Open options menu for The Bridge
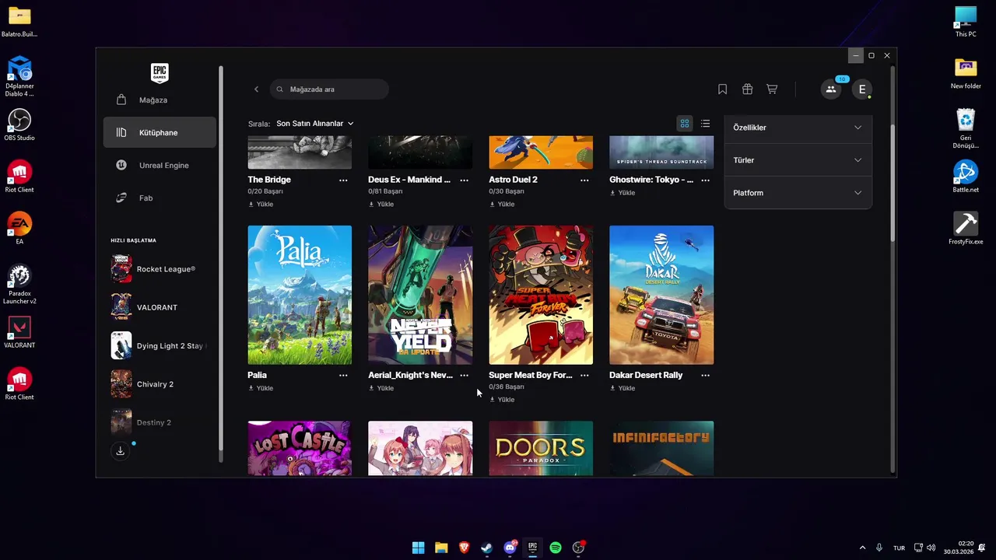996x560 pixels. coord(343,180)
